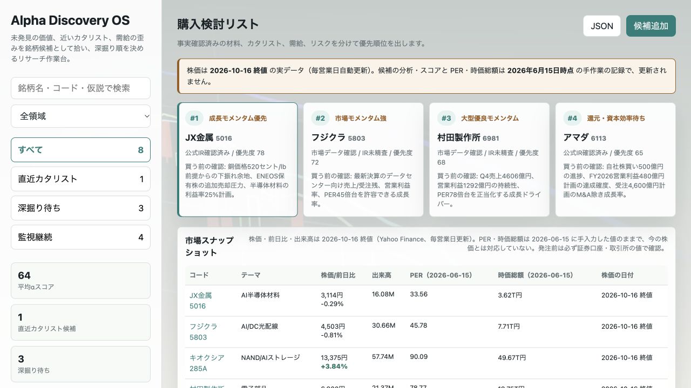Click the 候補追加 button
Screen dimensions: 691x388
pyautogui.click(x=651, y=26)
